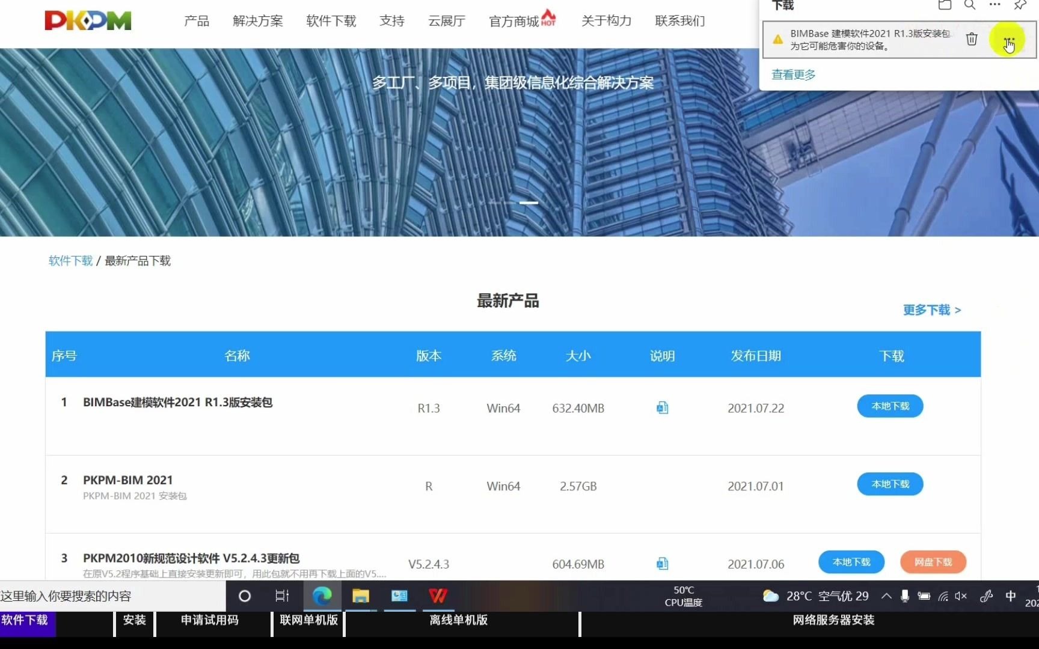Open the 云展厅 menu item
1039x649 pixels.
[x=447, y=21]
